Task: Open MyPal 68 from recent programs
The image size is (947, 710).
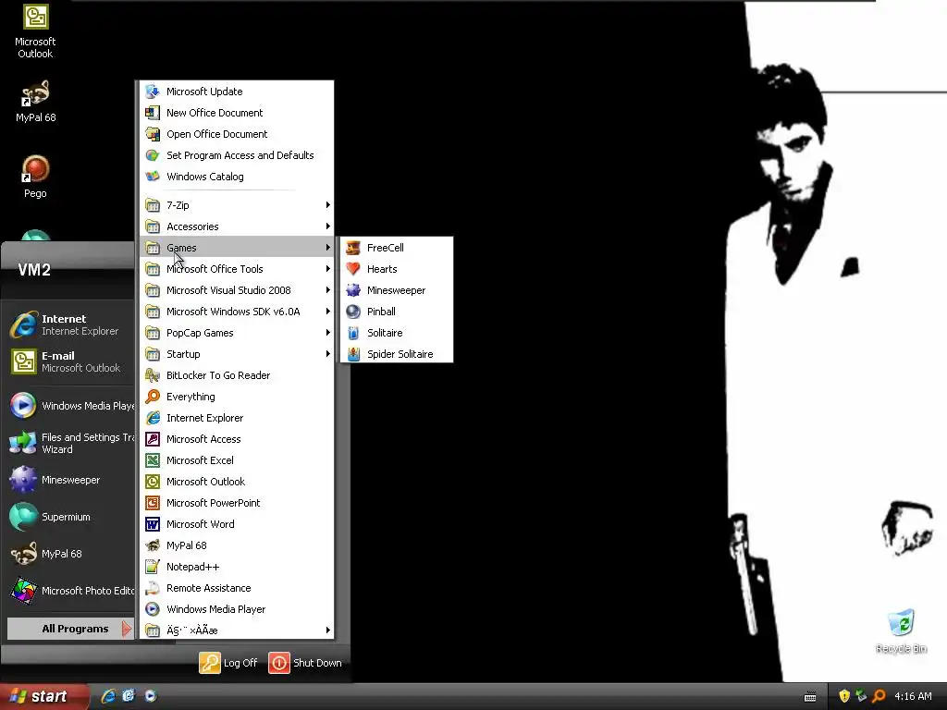Action: 70,554
